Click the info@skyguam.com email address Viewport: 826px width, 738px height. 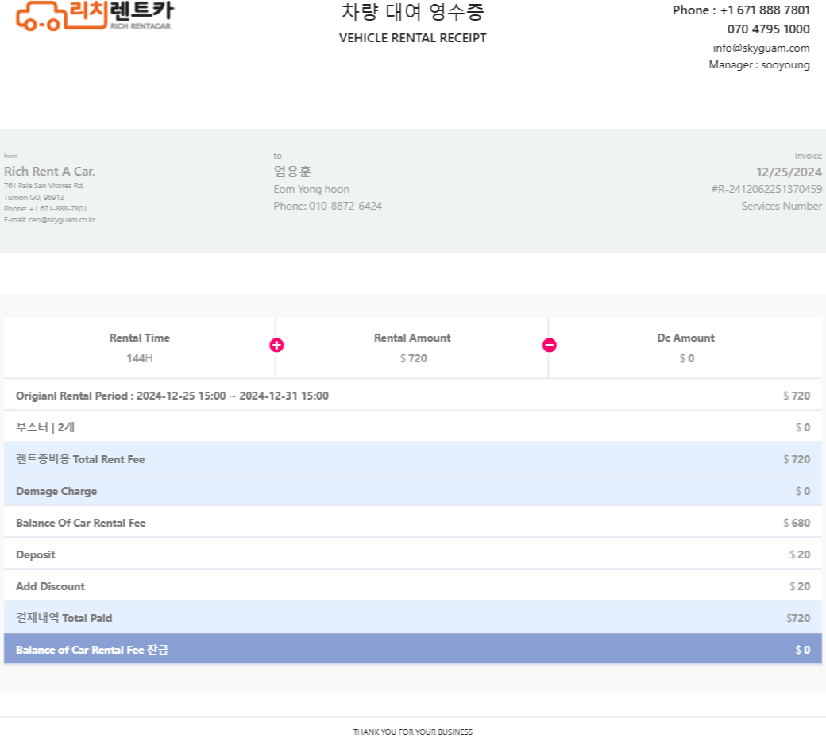[x=761, y=48]
